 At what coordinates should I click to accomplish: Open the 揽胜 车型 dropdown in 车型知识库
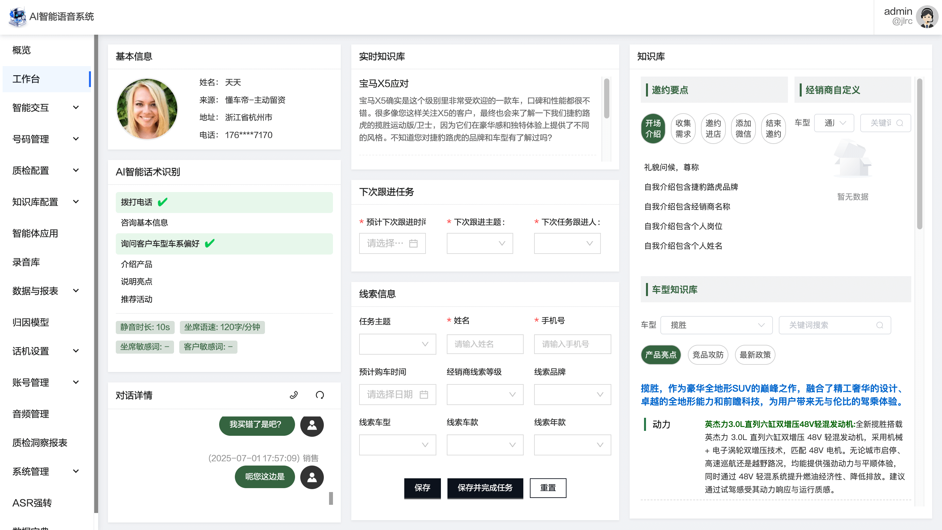click(x=716, y=325)
